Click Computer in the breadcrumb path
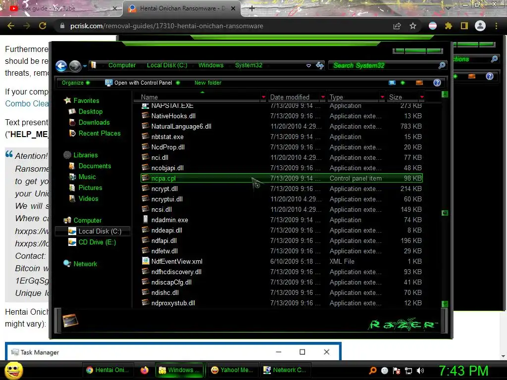This screenshot has height=380, width=507. 122,65
